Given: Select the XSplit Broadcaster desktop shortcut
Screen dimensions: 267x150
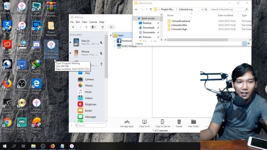Looking at the screenshot, I should 36,10.
